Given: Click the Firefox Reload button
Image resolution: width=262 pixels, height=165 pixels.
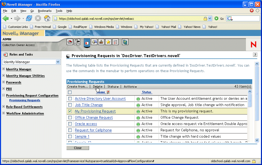Looking at the screenshot, I should pyautogui.click(x=29, y=18).
